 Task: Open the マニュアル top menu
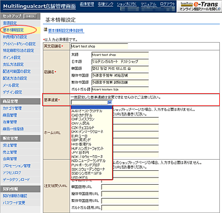pos(149,4)
